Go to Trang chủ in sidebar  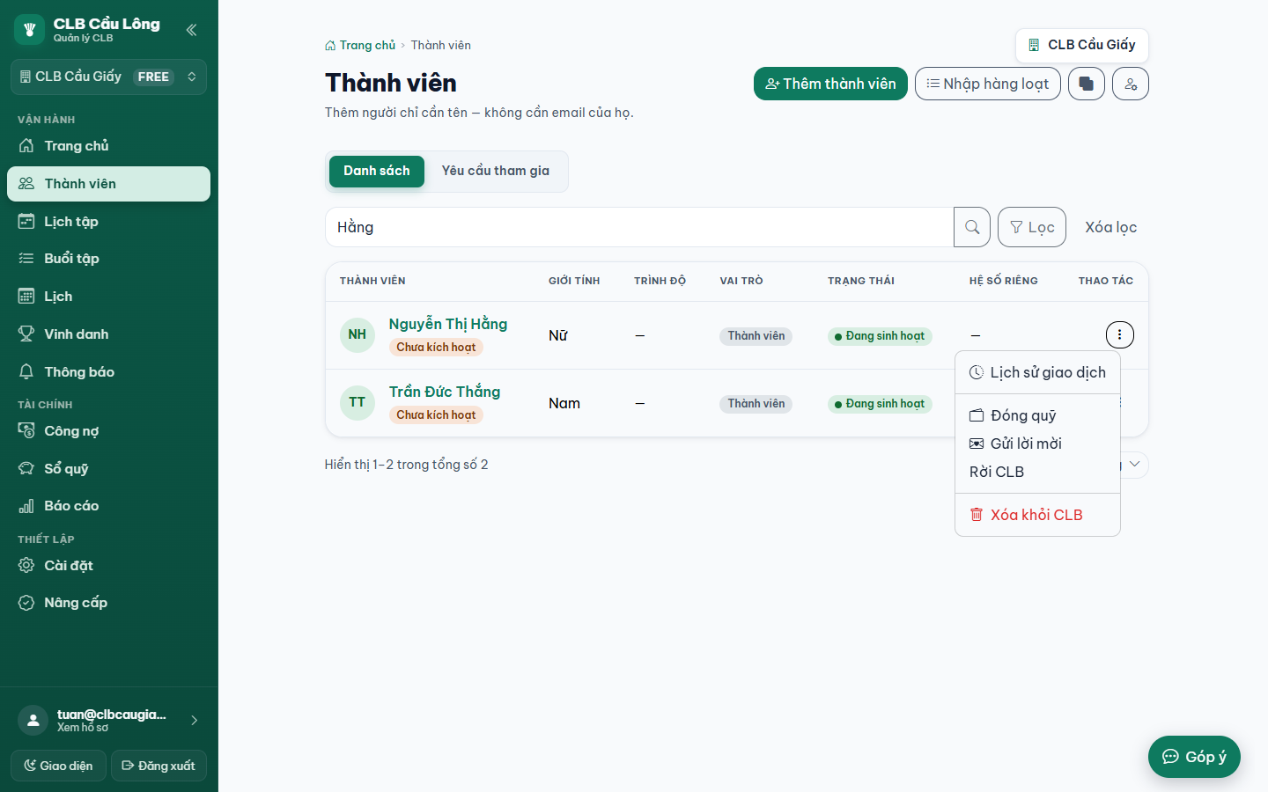[108, 146]
